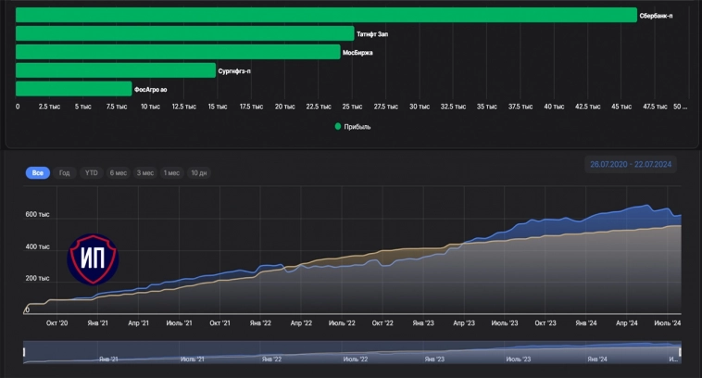Click the starting point marker of the chart line

click(27, 308)
